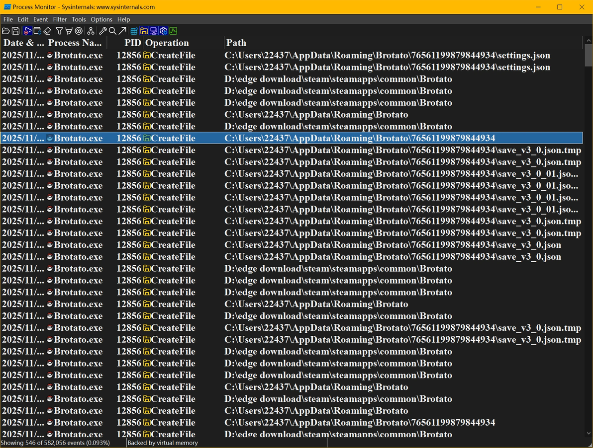The width and height of the screenshot is (593, 448).
Task: Open the Filter menu
Action: [60, 19]
